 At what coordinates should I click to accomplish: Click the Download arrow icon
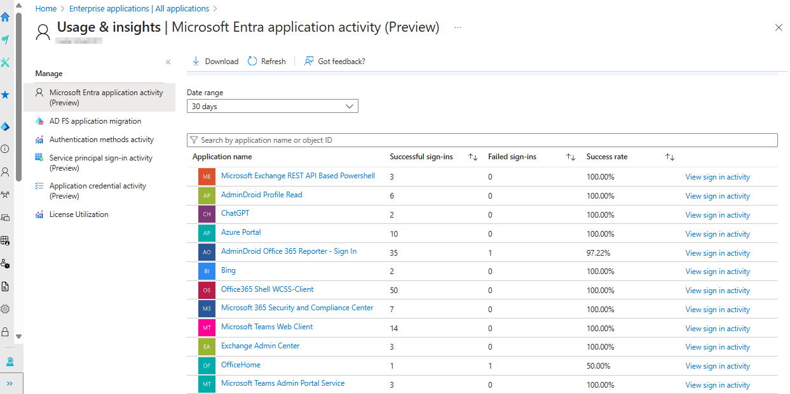[196, 62]
